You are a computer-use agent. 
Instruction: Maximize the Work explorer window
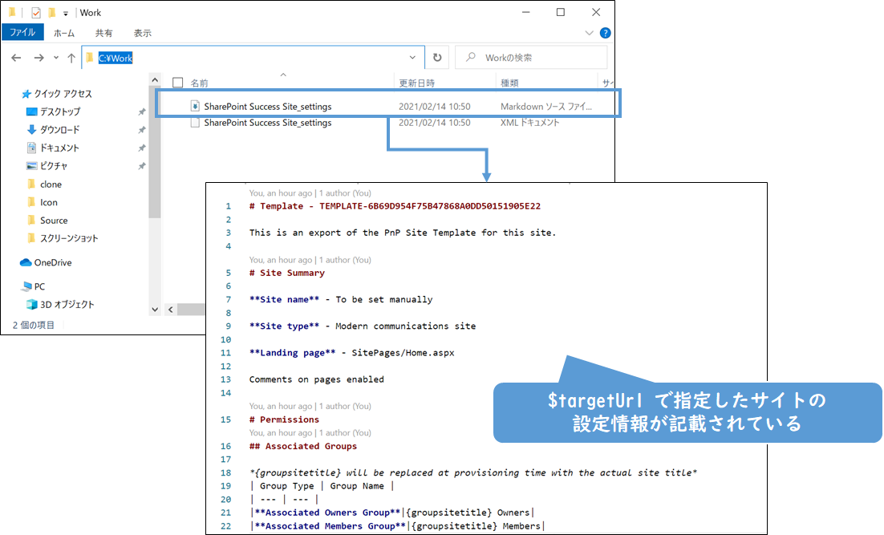[x=561, y=12]
